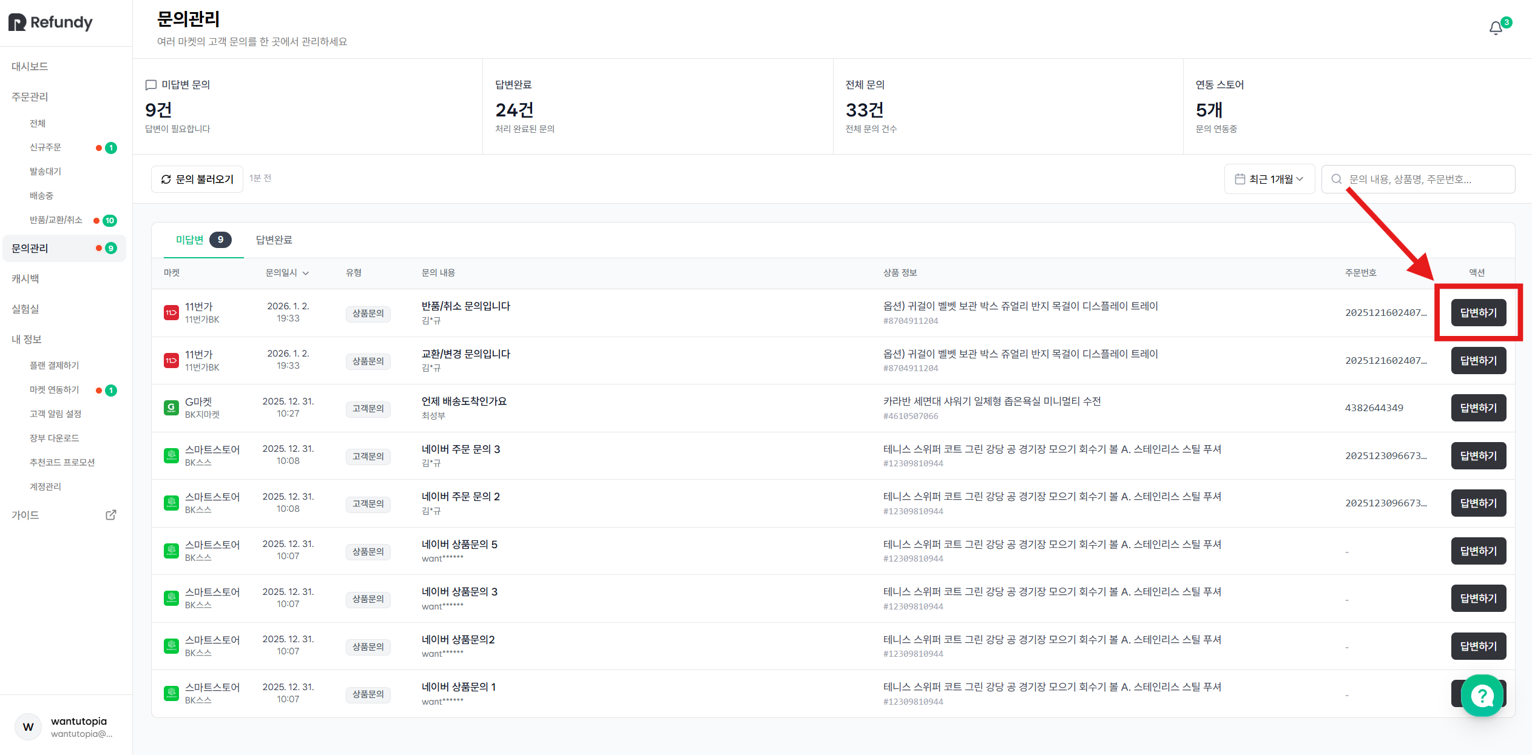Click the G마켓 market icon

pos(171,408)
